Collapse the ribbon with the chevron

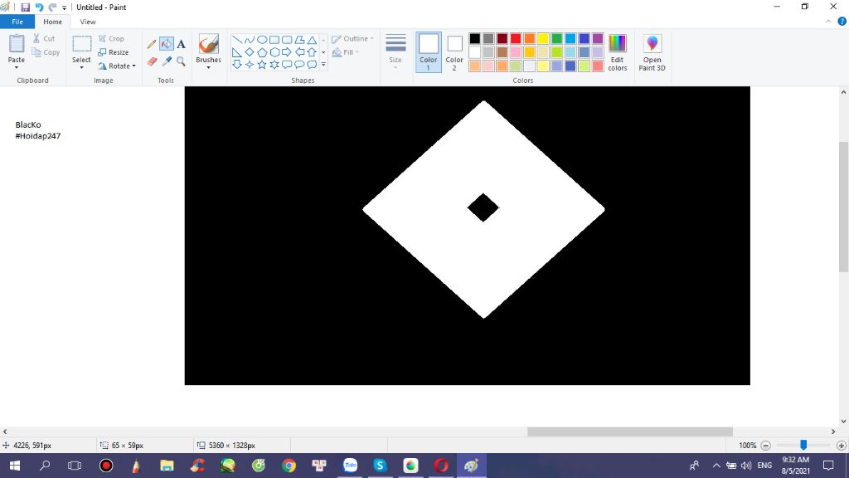pos(828,22)
